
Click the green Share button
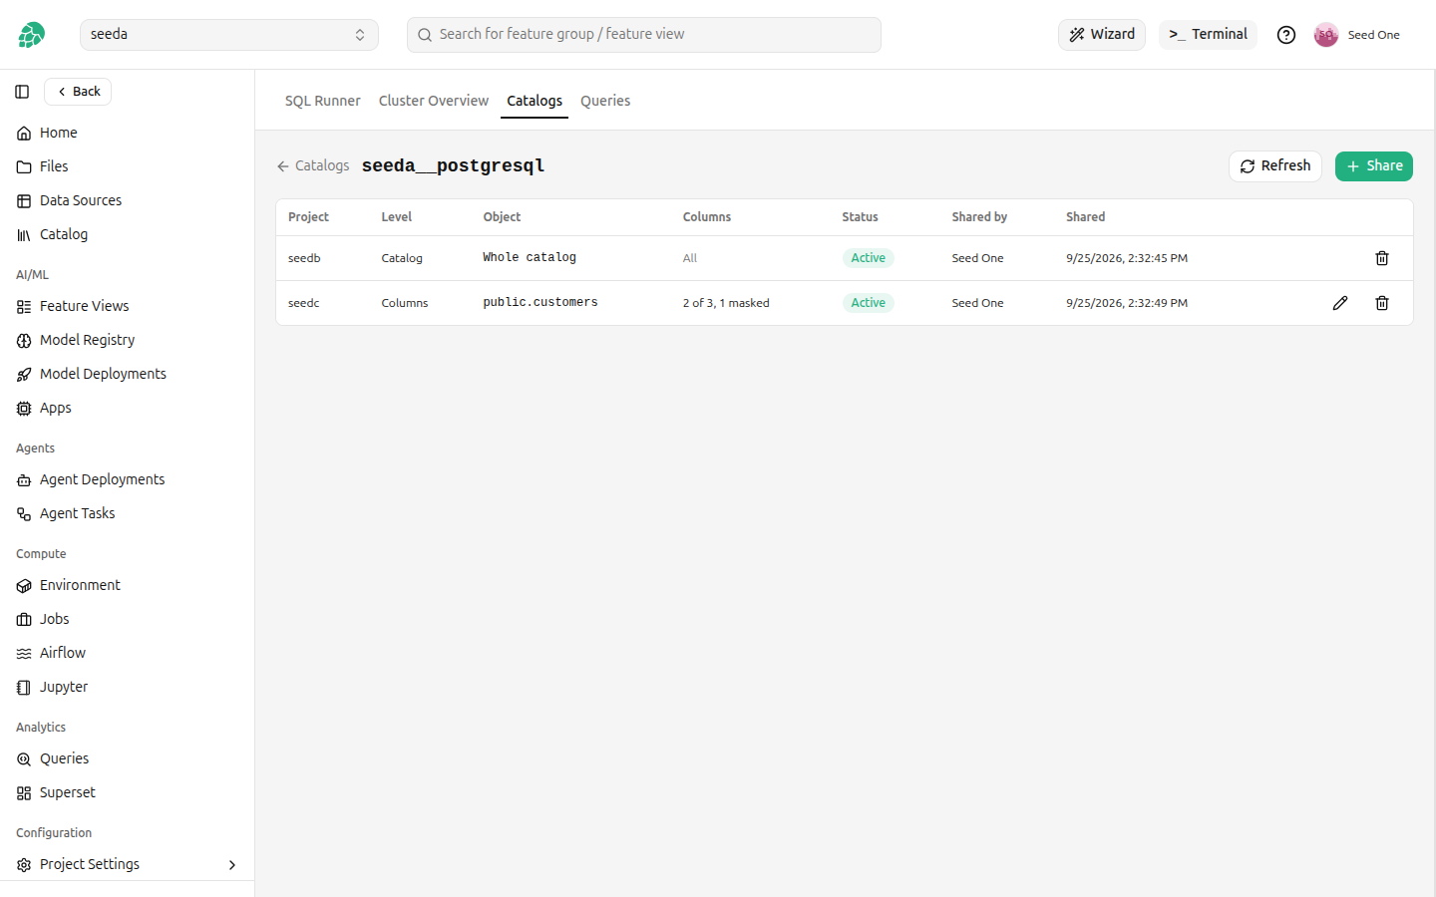[1374, 166]
